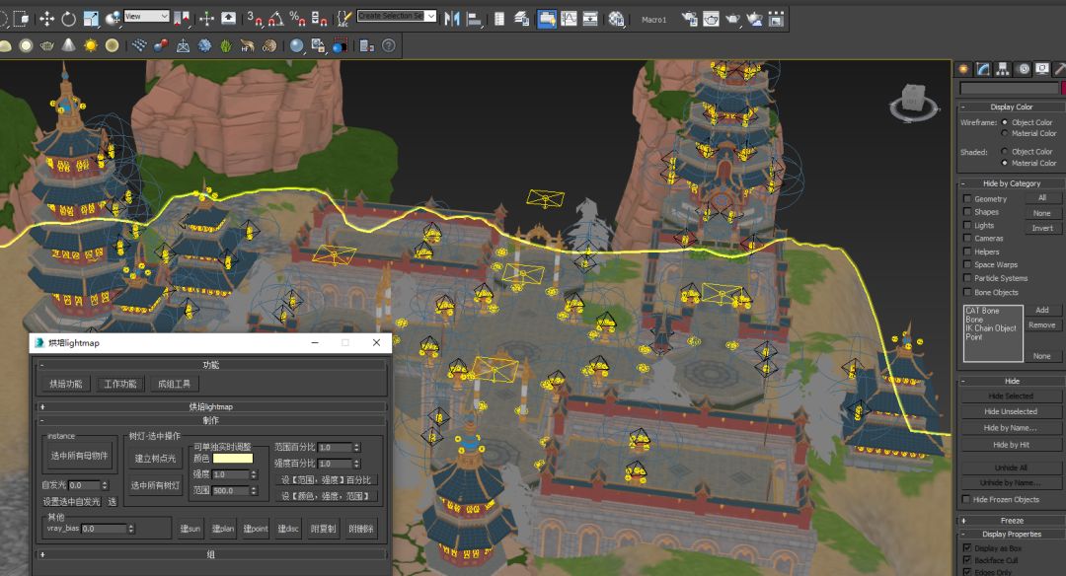The image size is (1066, 576).
Task: Activate the Rotate tool
Action: click(x=68, y=18)
